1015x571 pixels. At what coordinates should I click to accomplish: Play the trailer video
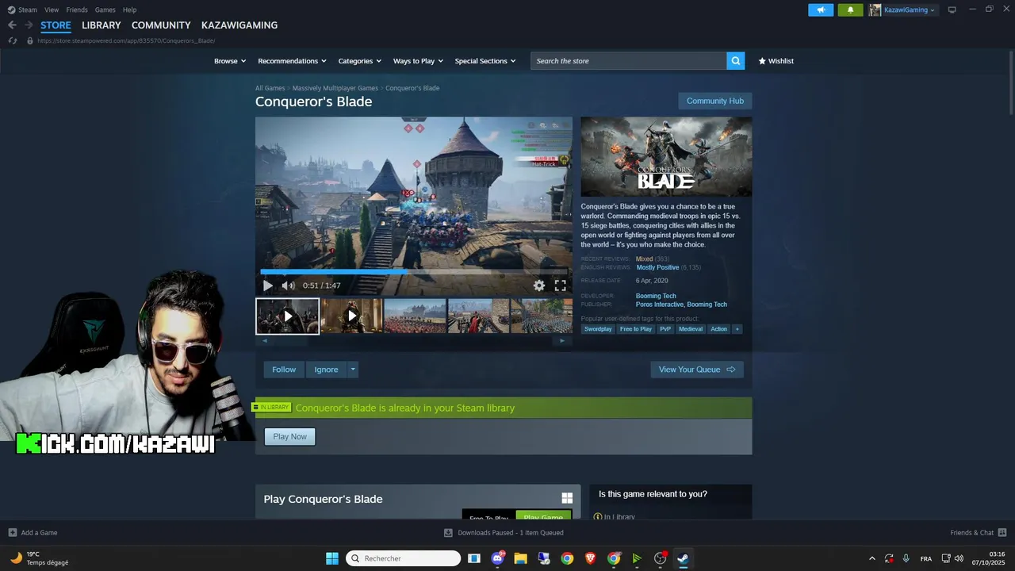(x=268, y=285)
